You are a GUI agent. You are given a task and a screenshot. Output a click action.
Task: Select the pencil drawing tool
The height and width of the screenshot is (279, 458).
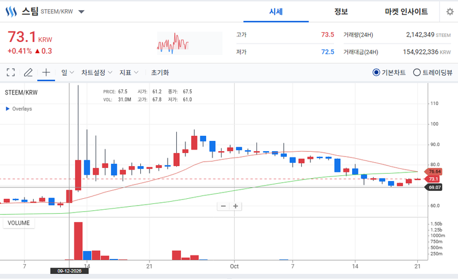click(x=28, y=72)
